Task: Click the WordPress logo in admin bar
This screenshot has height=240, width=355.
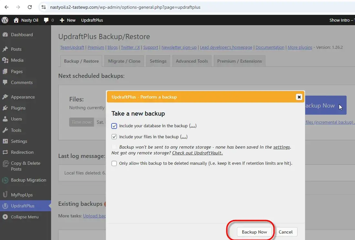Action: pyautogui.click(x=5, y=20)
